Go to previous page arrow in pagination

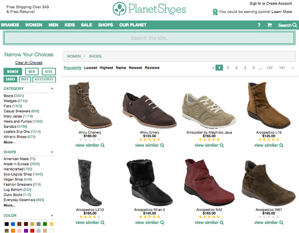(x=213, y=68)
